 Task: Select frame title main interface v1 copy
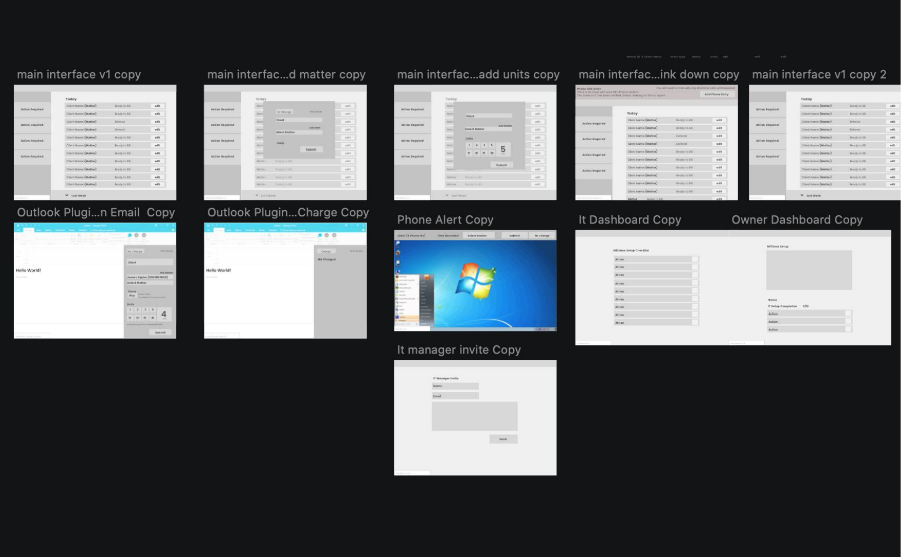[79, 75]
